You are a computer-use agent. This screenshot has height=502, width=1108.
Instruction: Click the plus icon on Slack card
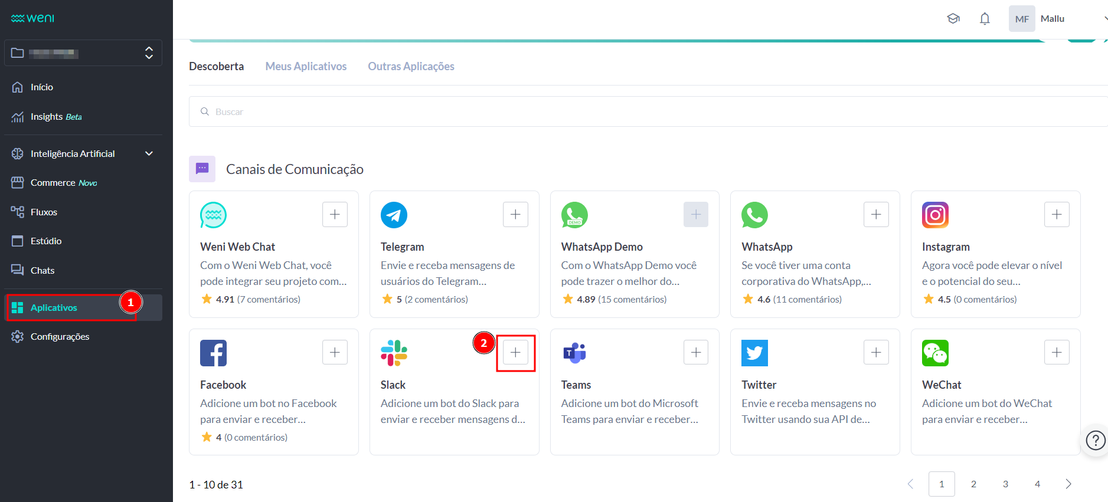[515, 353]
